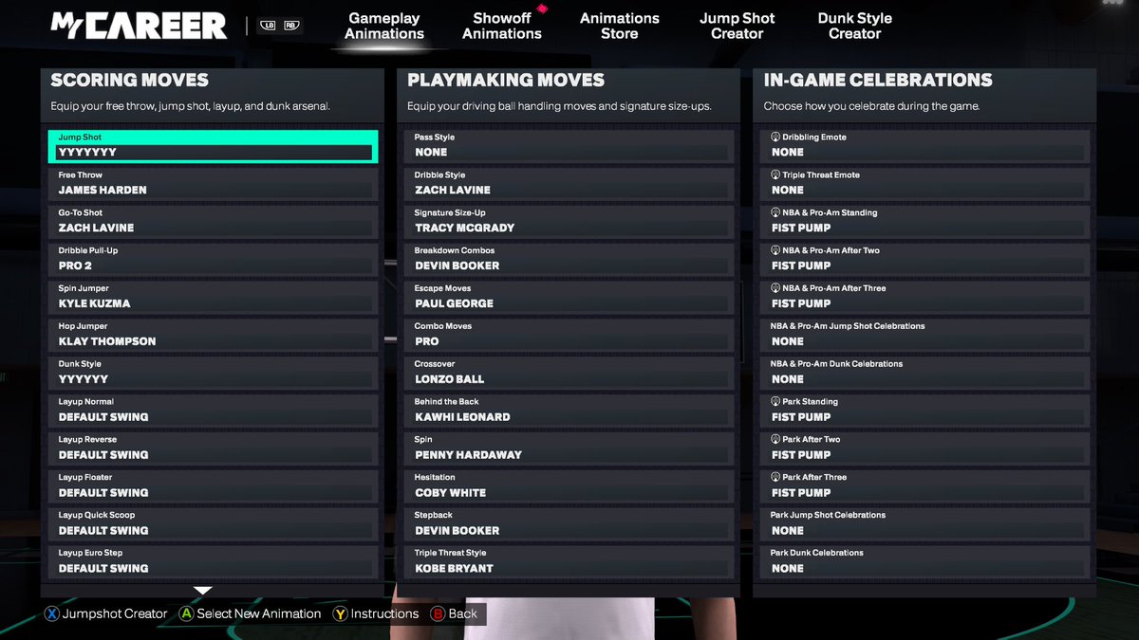Image resolution: width=1139 pixels, height=640 pixels.
Task: Click the A button icon for Select New Animation
Action: [187, 613]
